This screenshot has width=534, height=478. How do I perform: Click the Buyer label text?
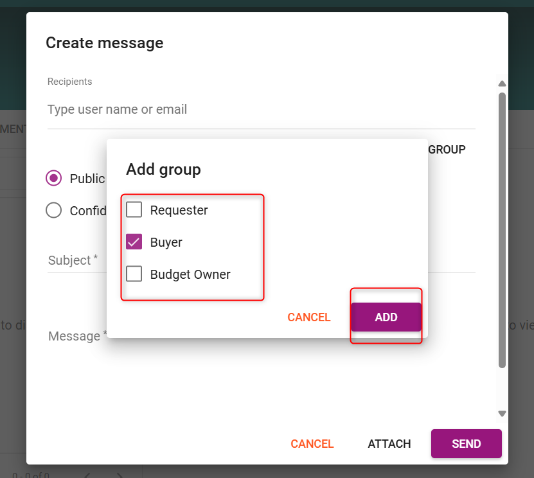(x=166, y=242)
